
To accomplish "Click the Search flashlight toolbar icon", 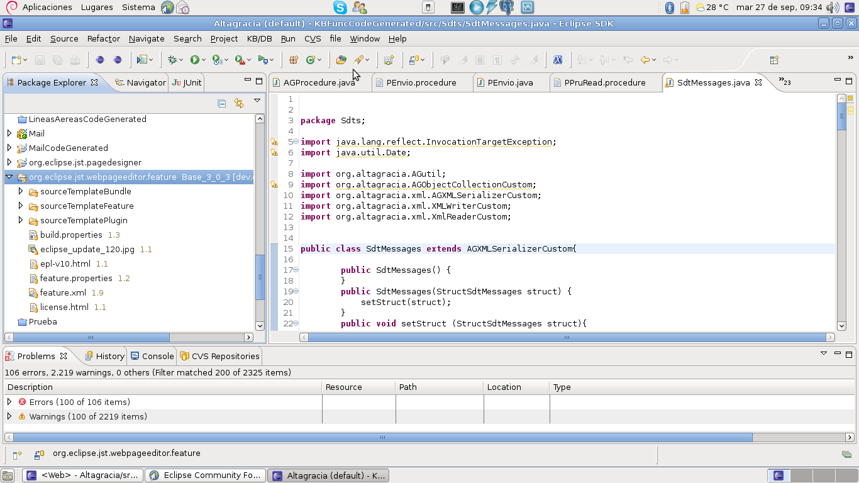I will point(358,60).
